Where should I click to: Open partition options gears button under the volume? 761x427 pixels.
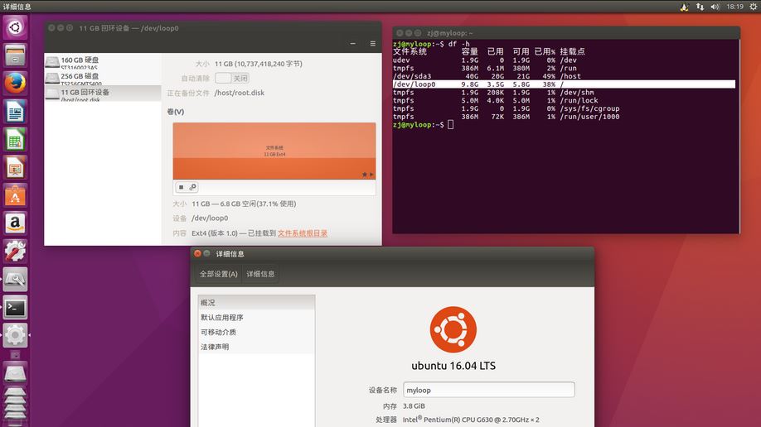(x=192, y=187)
